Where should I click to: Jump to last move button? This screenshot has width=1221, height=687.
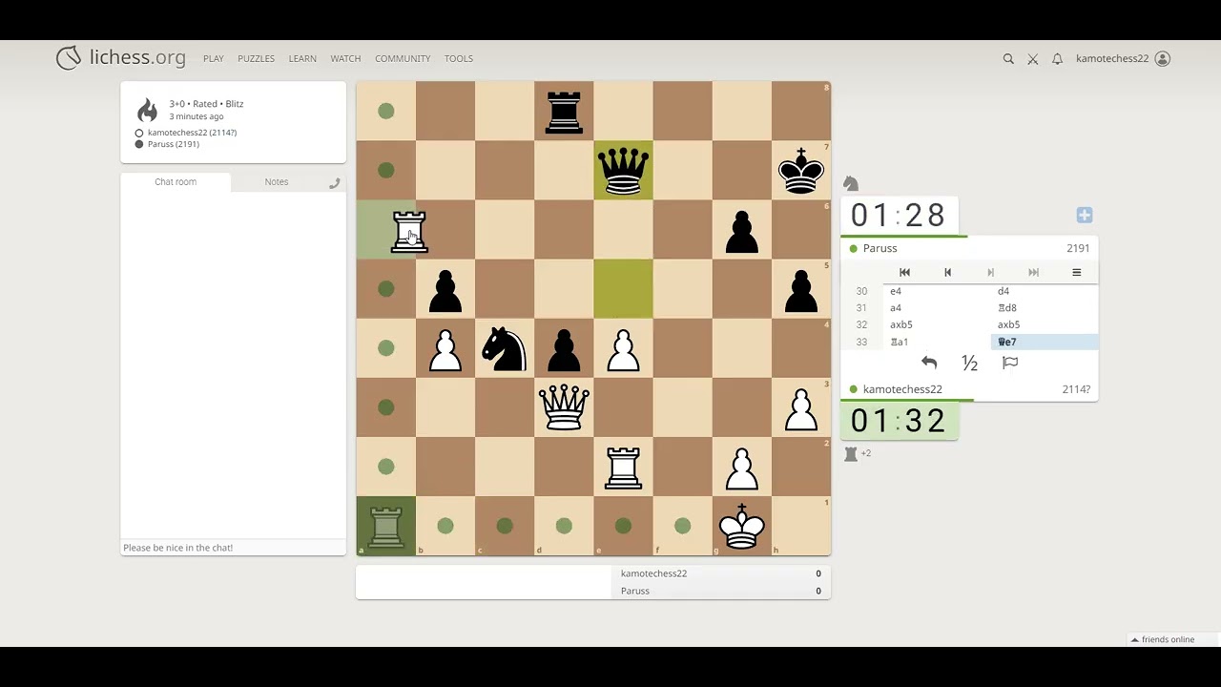coord(1033,272)
